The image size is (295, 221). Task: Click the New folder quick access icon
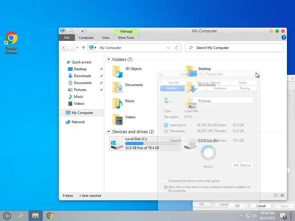coord(77,31)
